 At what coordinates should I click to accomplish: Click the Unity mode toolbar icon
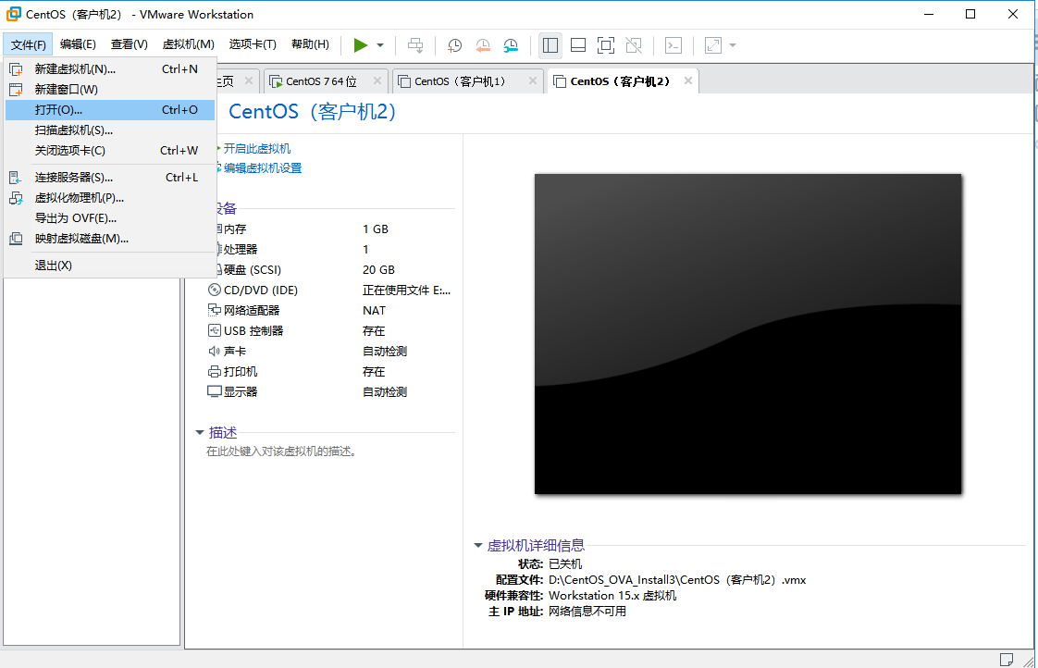pyautogui.click(x=634, y=45)
